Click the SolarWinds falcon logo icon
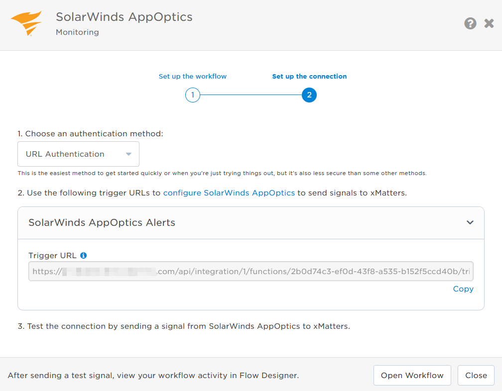The height and width of the screenshot is (391, 502). tap(28, 22)
